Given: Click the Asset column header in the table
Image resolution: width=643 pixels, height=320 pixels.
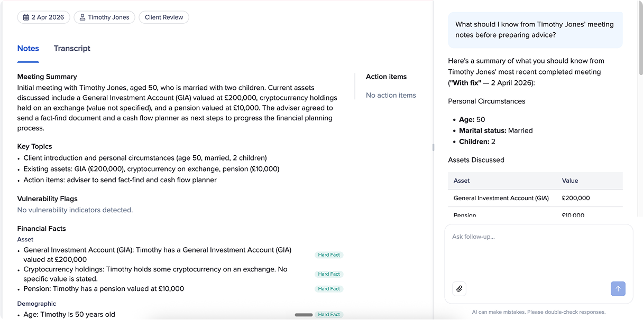Looking at the screenshot, I should [x=462, y=181].
